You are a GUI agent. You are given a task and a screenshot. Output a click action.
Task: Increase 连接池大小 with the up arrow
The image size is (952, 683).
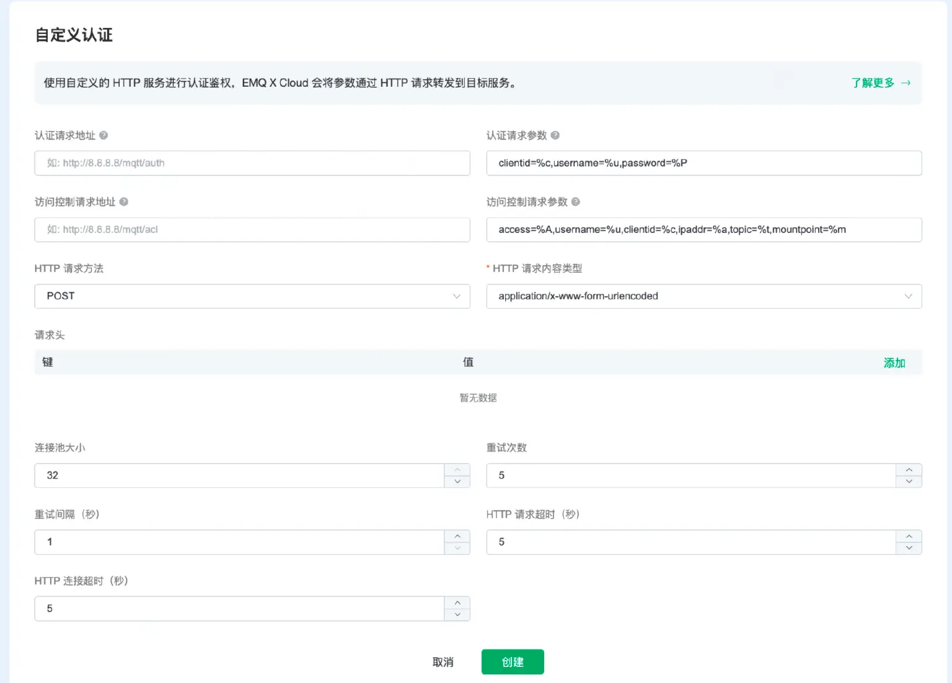[x=457, y=470]
